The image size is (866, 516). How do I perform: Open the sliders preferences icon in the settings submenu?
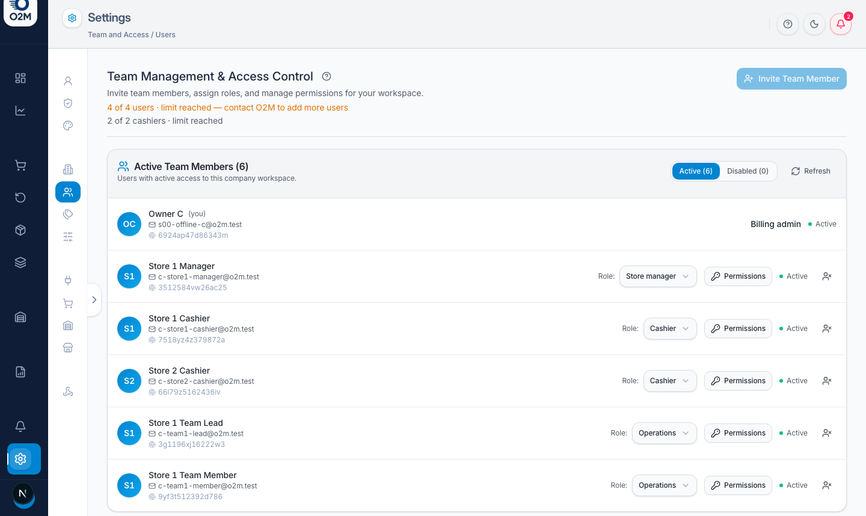coord(68,237)
